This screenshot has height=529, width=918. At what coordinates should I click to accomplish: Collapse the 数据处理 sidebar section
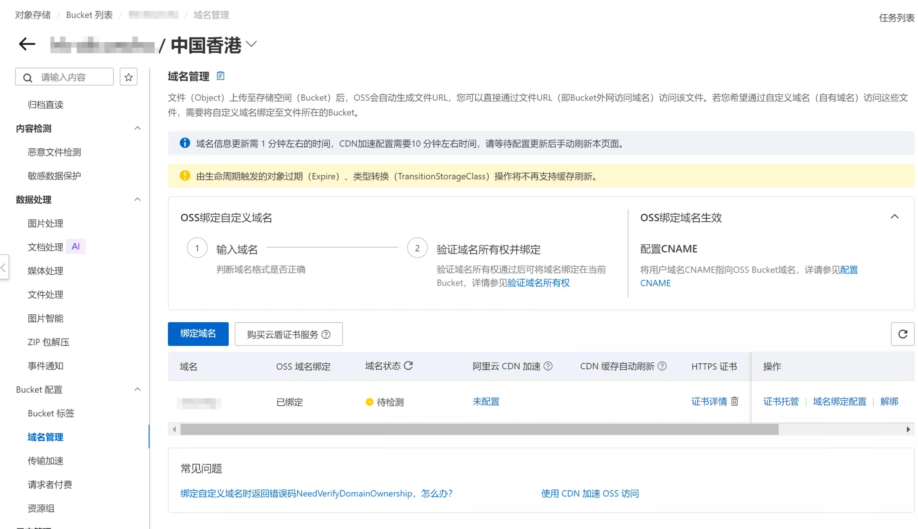[137, 199]
